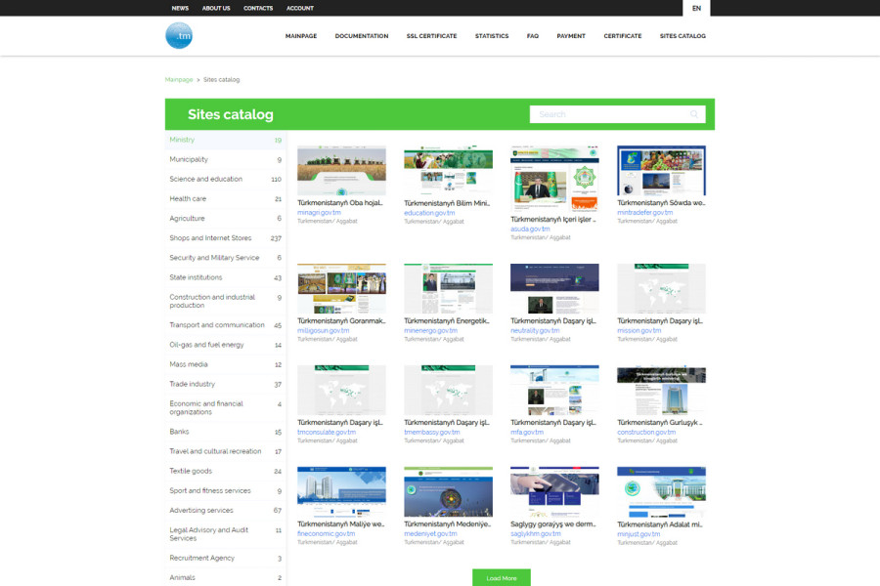Click the .tm globe logo

pyautogui.click(x=179, y=36)
